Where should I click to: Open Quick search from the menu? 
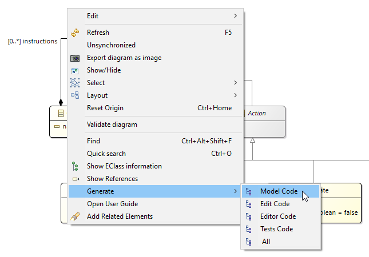106,154
